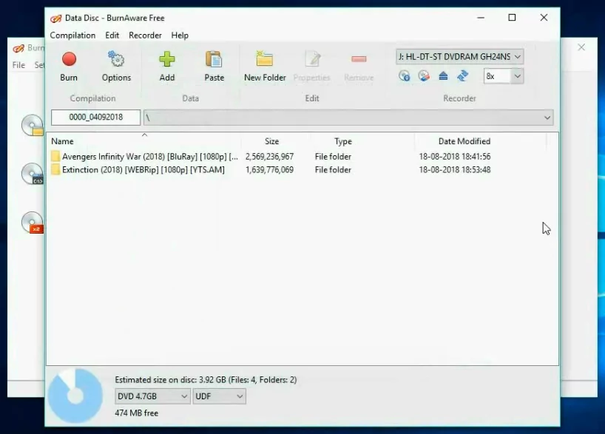Create a New Folder via toolbar icon
Viewport: 605px width, 434px height.
pos(264,59)
